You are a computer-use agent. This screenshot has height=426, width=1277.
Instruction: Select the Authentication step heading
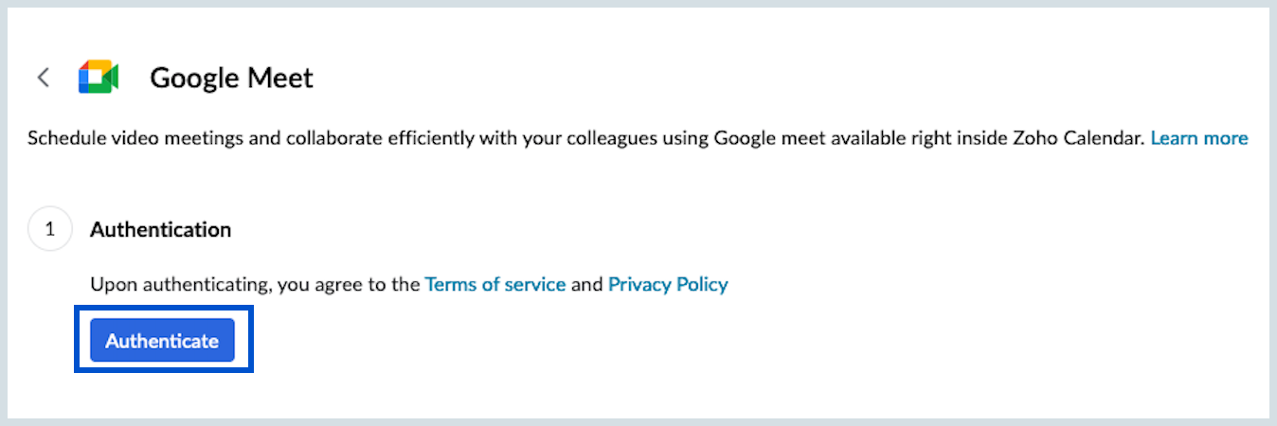pos(160,229)
